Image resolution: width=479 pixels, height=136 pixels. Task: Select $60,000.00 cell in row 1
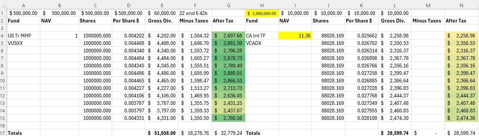(x=162, y=13)
